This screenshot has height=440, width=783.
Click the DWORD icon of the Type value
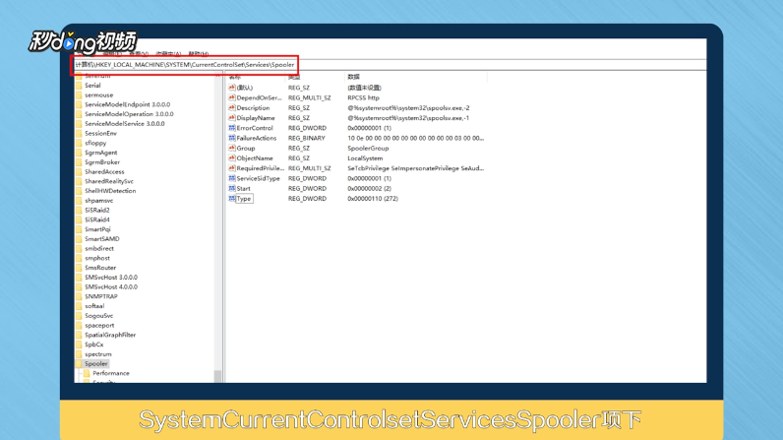(232, 198)
